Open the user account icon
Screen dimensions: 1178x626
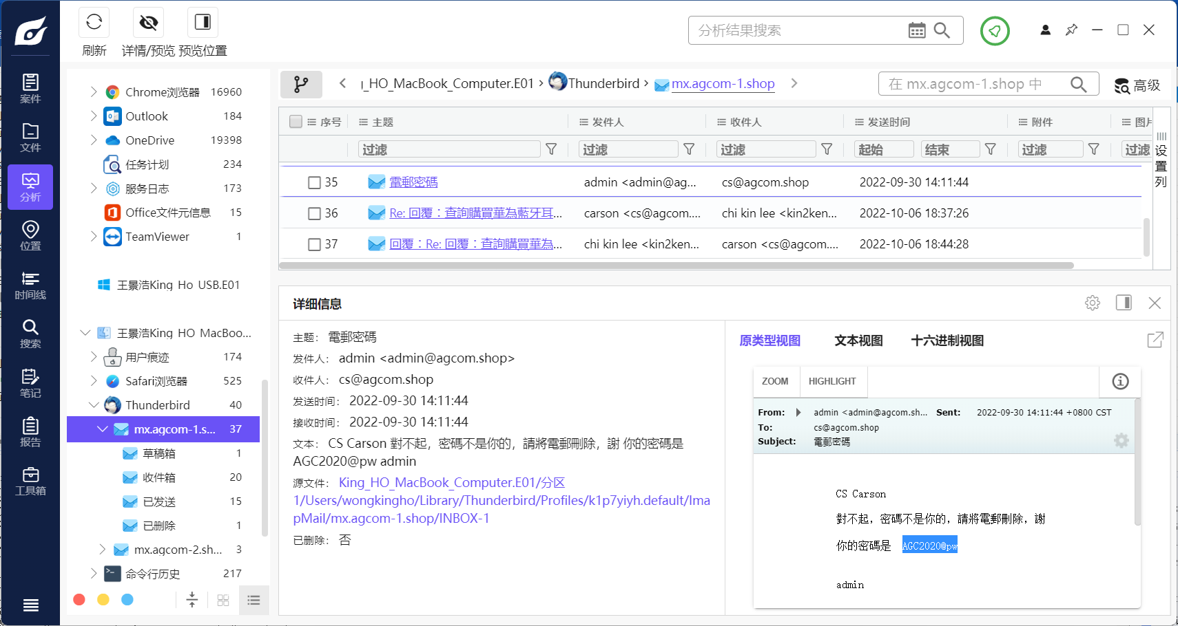point(1045,30)
